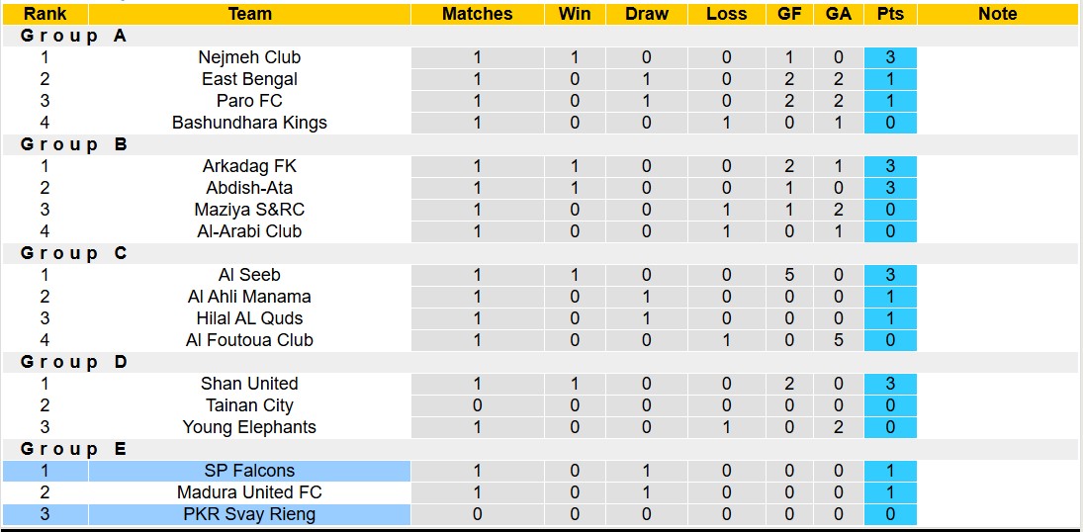Sort by the Pts column header
Screen dimensions: 1083x532
pyautogui.click(x=889, y=14)
